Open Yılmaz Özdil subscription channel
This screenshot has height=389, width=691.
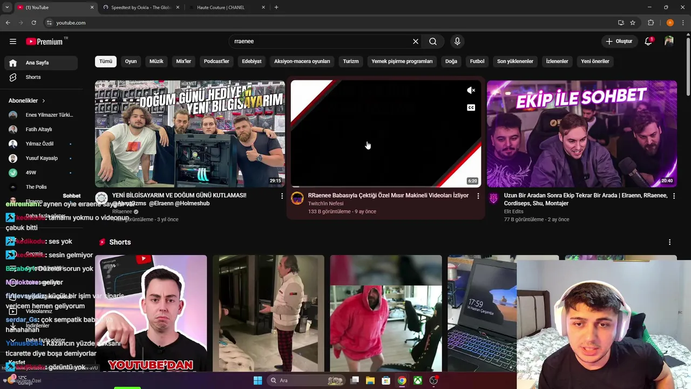pyautogui.click(x=41, y=144)
